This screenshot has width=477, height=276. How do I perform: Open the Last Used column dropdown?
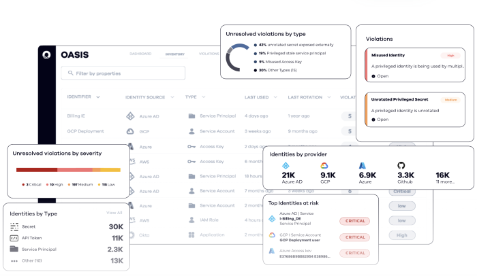[x=274, y=97]
